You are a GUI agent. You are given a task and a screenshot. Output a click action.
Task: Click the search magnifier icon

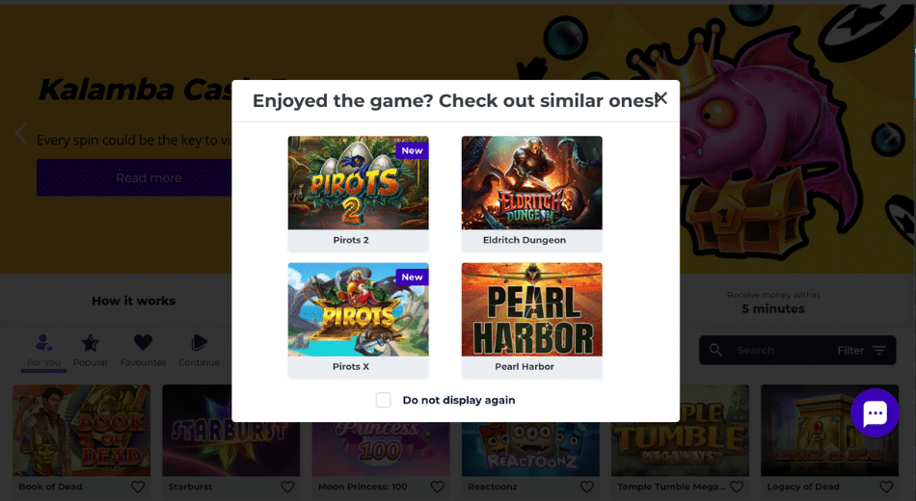(x=715, y=350)
